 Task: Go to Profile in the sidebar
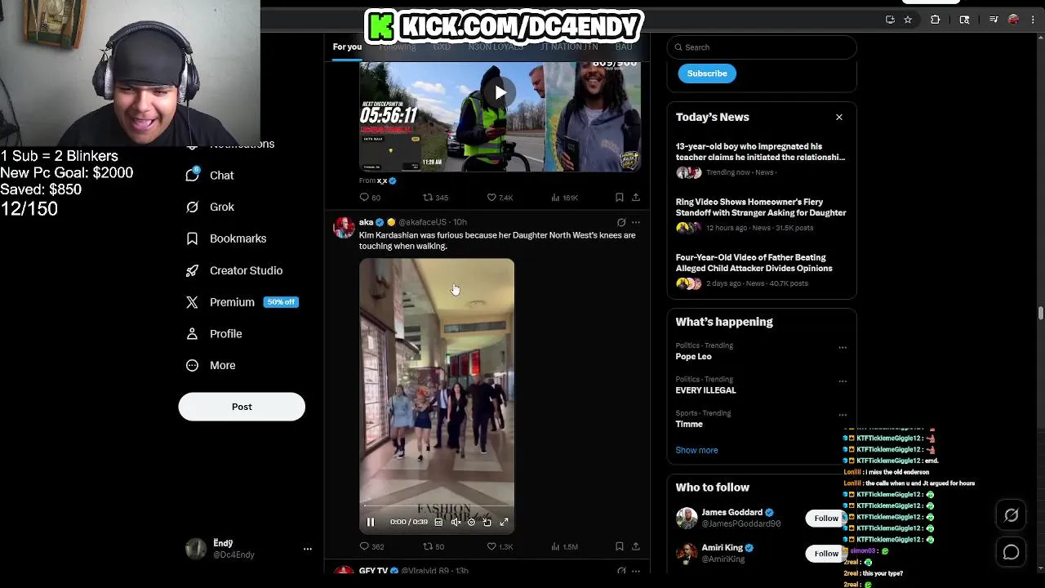[213, 334]
